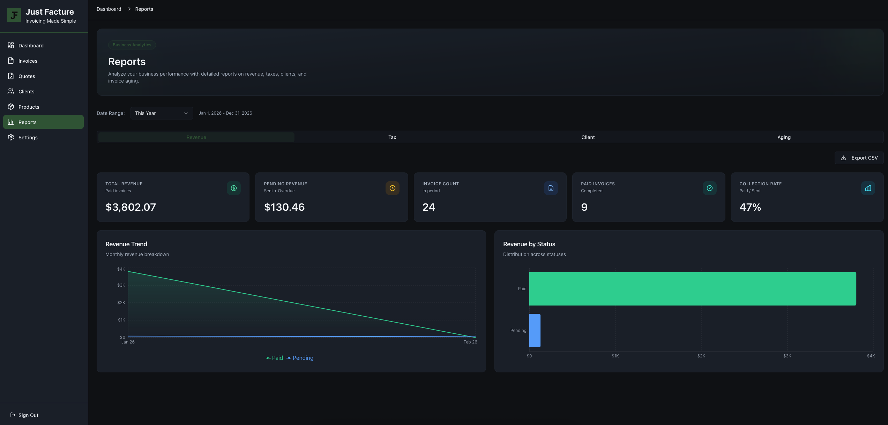Viewport: 888px width, 425px height.
Task: Click the Paid Invoices checkmark icon
Action: 709,188
